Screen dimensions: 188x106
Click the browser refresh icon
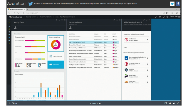18,13
